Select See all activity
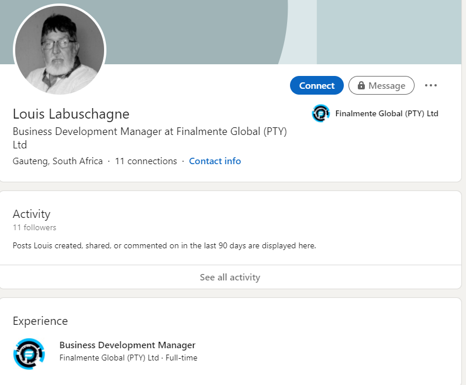 tap(230, 277)
